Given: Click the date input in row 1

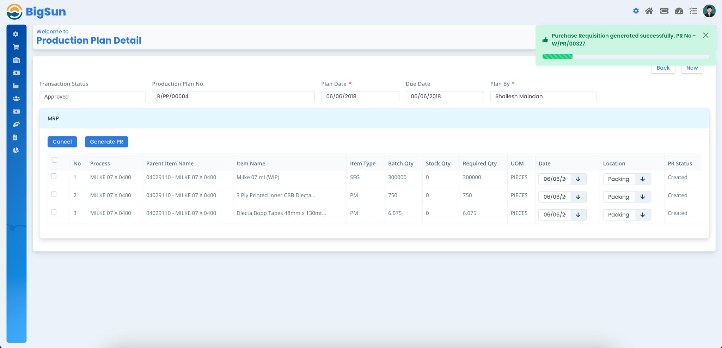Looking at the screenshot, I should tap(555, 179).
